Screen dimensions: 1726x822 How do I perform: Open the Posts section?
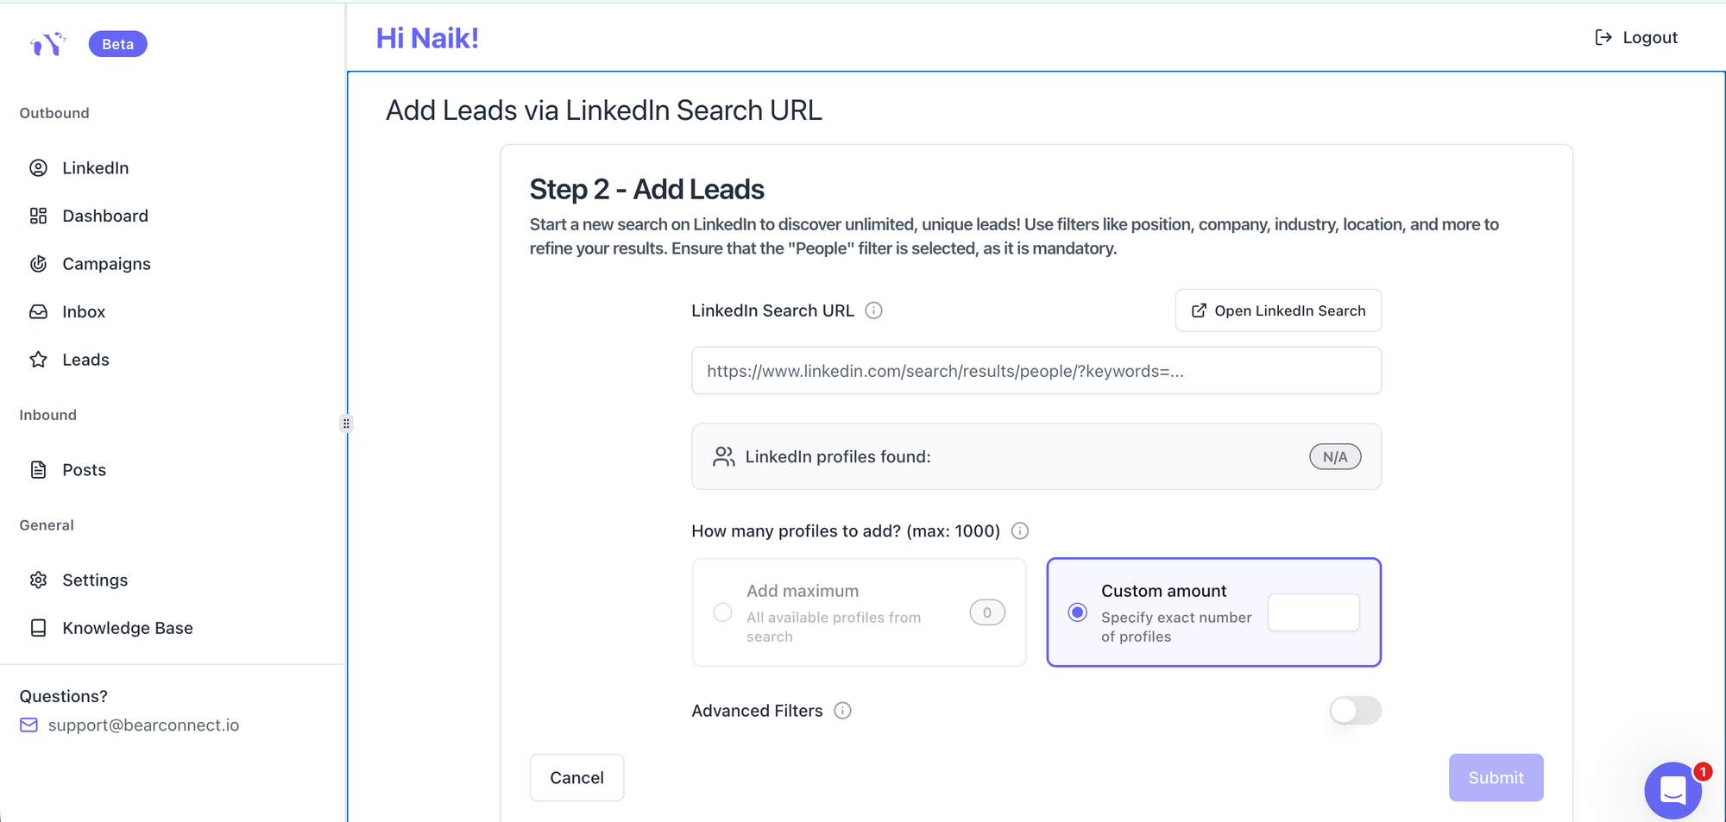pos(84,470)
